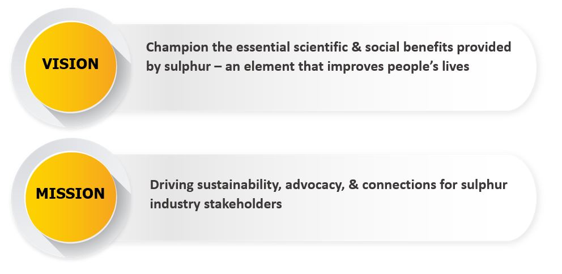The height and width of the screenshot is (274, 562).
Task: Click 'sustainability,' in the mission statement
Action: [240, 186]
